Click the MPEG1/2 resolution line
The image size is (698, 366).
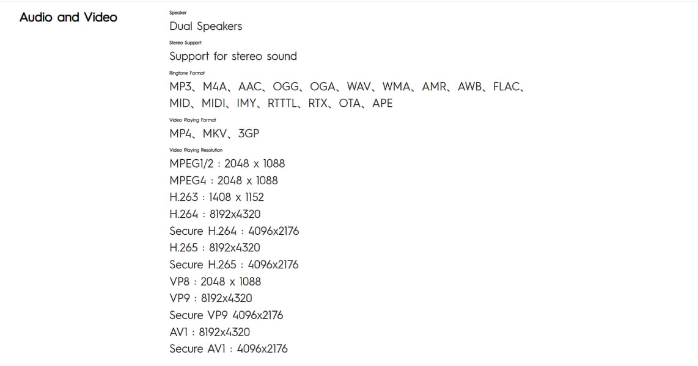(x=227, y=164)
